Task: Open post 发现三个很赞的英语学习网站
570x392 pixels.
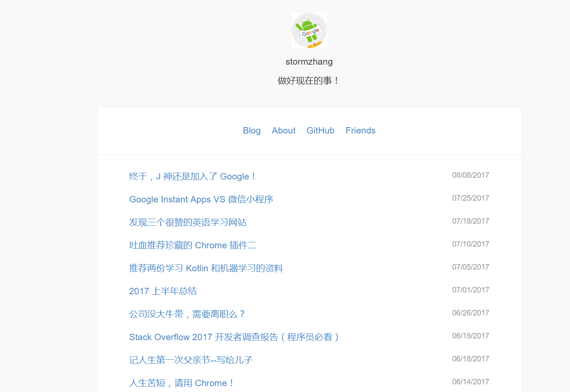Action: [188, 222]
